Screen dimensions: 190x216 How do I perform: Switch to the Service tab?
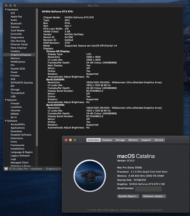pos(159,140)
